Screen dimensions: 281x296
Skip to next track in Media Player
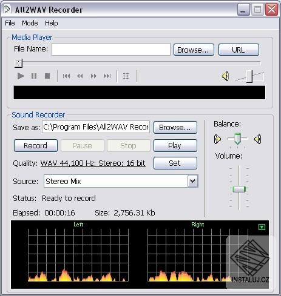107,76
